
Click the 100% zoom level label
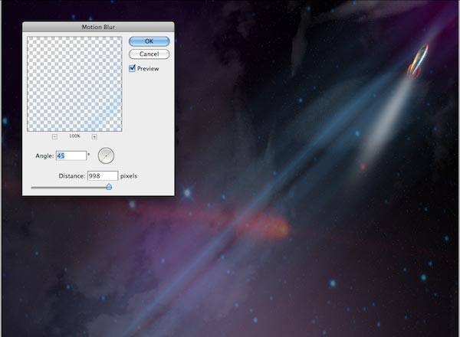pos(74,136)
